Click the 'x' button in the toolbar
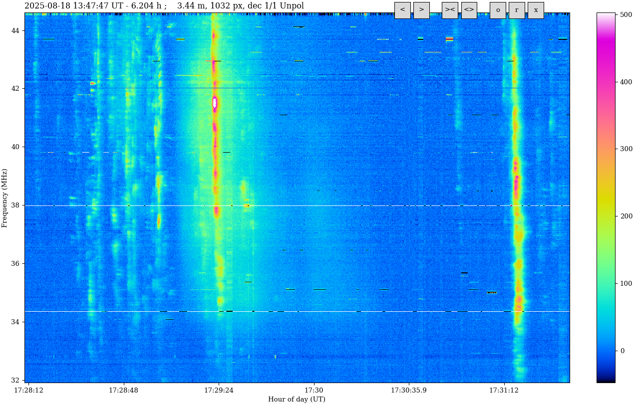The image size is (636, 405). point(536,10)
